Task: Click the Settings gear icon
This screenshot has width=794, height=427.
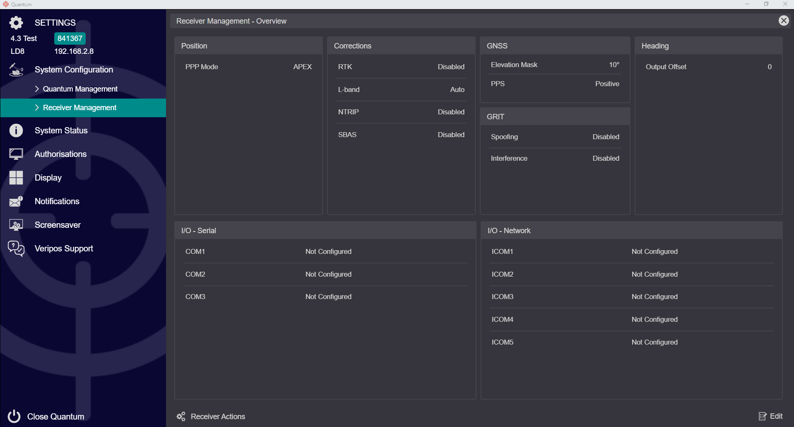Action: pyautogui.click(x=16, y=22)
